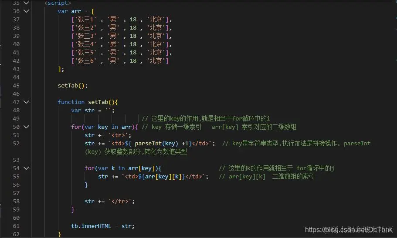Click the '</tr>' string on line 58

[120, 201]
